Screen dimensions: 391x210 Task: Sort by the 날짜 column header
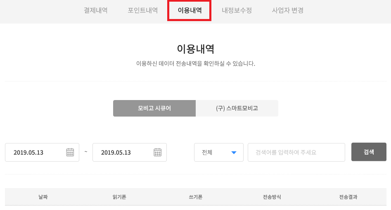[x=43, y=197]
